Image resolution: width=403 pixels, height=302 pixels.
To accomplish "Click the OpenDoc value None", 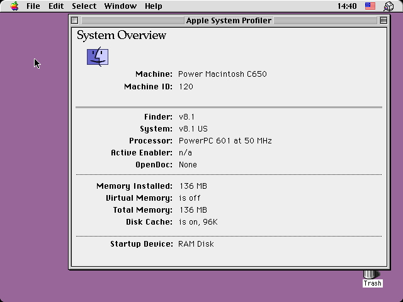I will [188, 165].
